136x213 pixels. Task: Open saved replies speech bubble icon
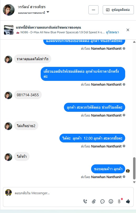pyautogui.click(x=102, y=201)
